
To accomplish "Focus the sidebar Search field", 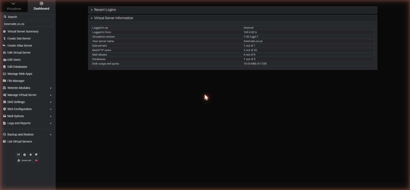I will pos(27,17).
